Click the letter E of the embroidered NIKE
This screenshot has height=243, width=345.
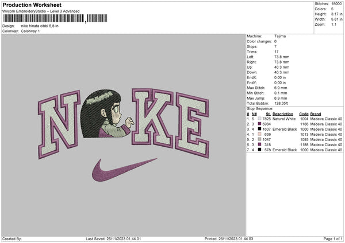[192, 126]
